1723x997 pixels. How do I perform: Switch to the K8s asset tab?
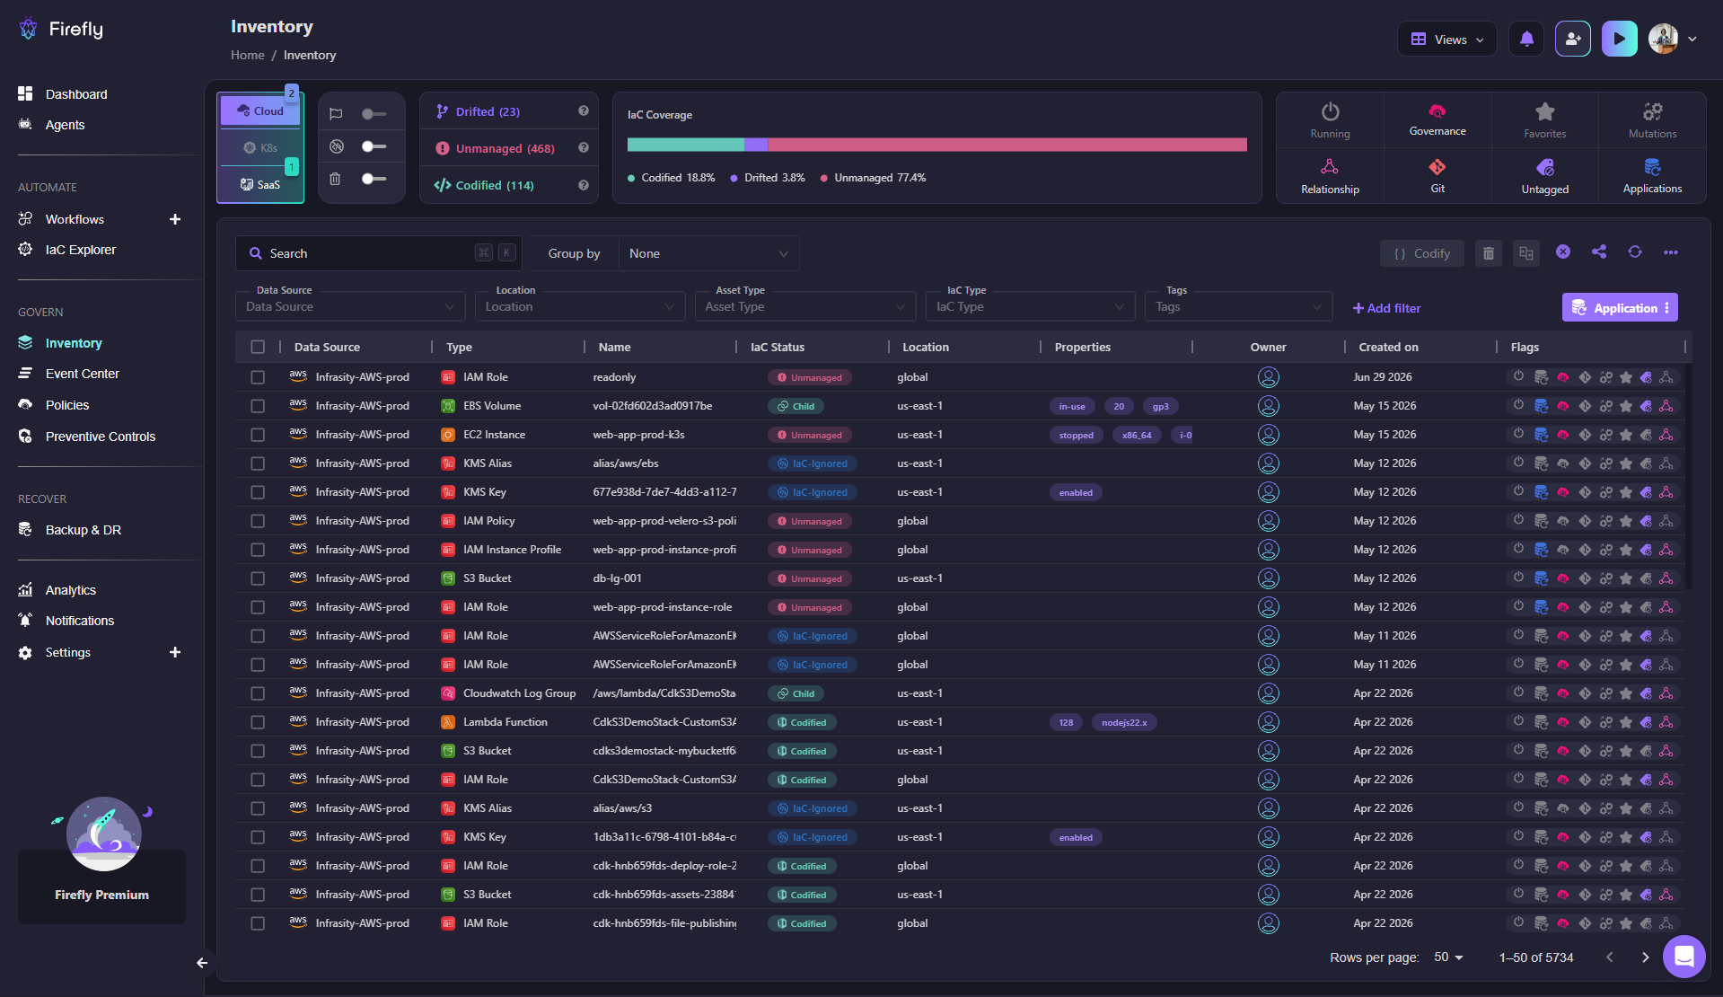click(260, 147)
